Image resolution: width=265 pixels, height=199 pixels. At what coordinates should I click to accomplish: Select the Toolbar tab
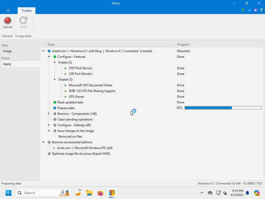(x=27, y=10)
